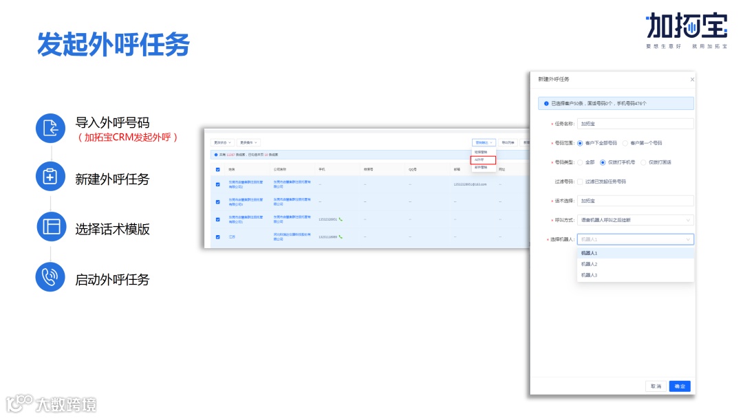Click the new outbound task clipboard icon
Image resolution: width=743 pixels, height=418 pixels.
pos(50,177)
